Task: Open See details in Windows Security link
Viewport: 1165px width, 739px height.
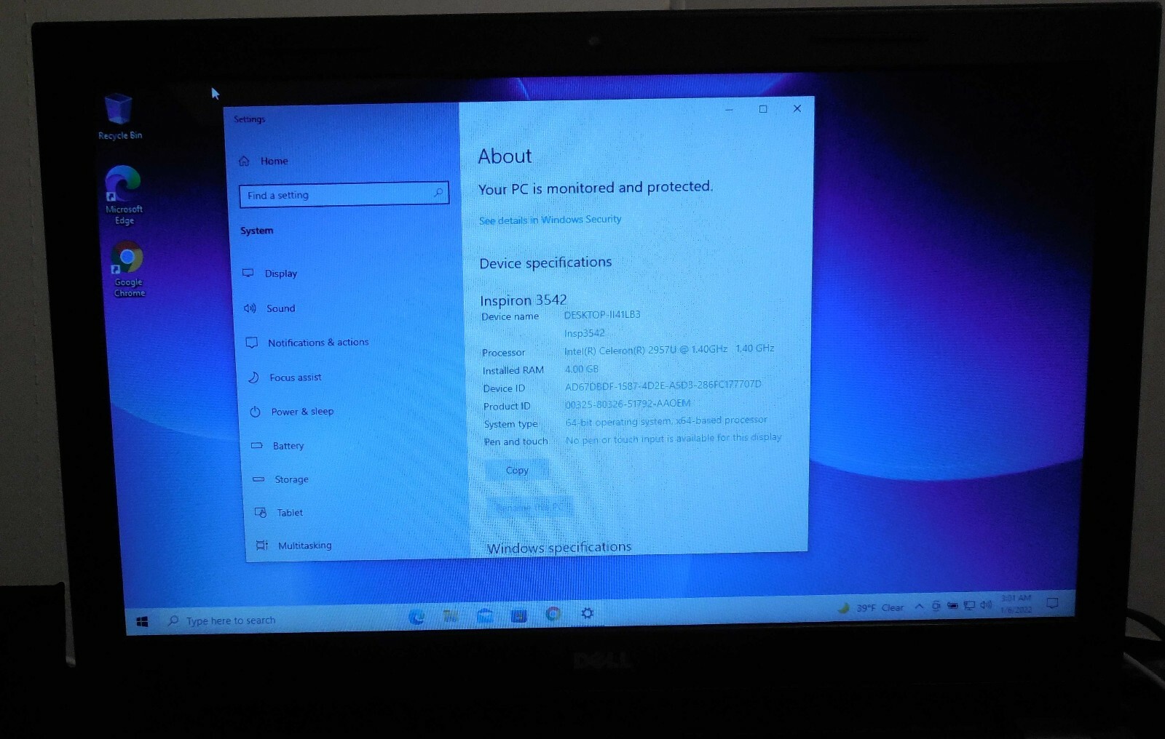Action: tap(550, 220)
